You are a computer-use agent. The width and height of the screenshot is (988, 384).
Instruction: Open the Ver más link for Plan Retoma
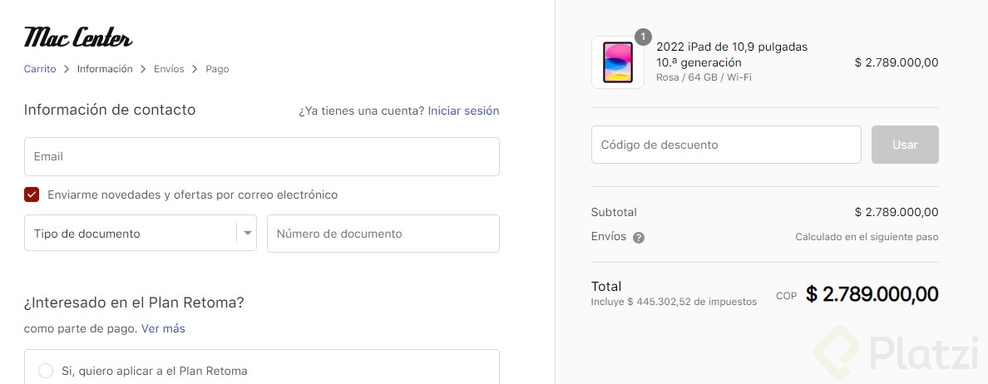pos(163,328)
